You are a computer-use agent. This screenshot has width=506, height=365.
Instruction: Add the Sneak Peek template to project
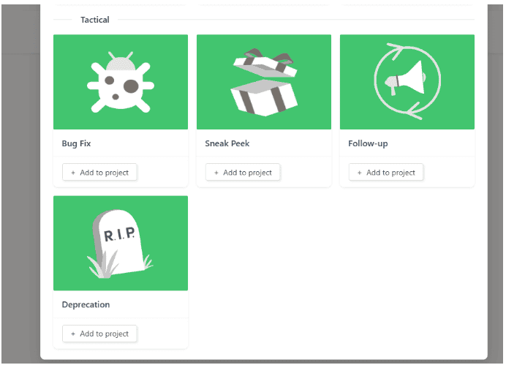pyautogui.click(x=243, y=173)
